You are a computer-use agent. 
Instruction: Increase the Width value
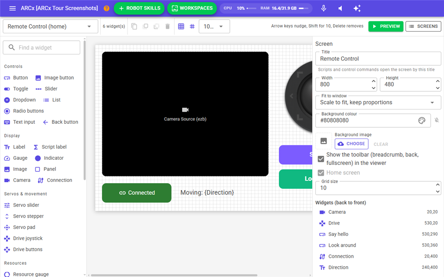pos(373,81)
